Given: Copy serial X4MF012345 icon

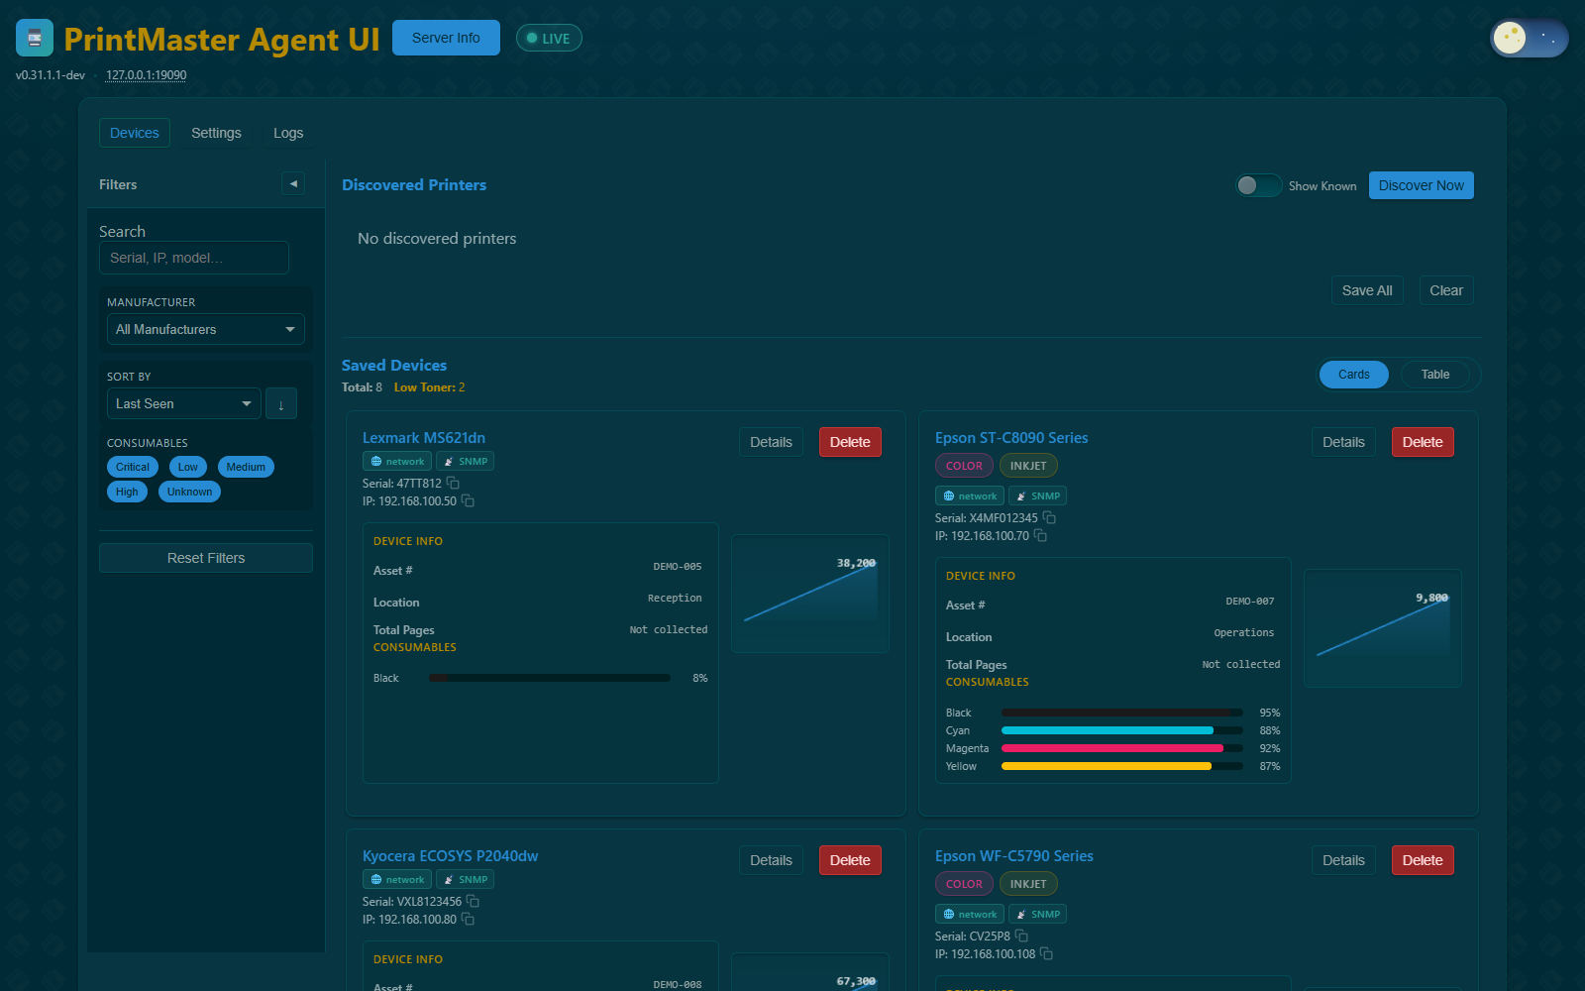Looking at the screenshot, I should (x=1049, y=517).
